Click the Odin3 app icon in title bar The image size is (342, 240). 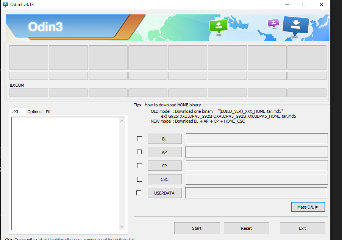(x=5, y=5)
